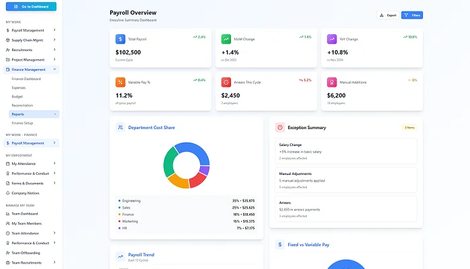Screen dimensions: 470x269
Task: Click the Total Payroll dollar icon
Action: (x=120, y=39)
